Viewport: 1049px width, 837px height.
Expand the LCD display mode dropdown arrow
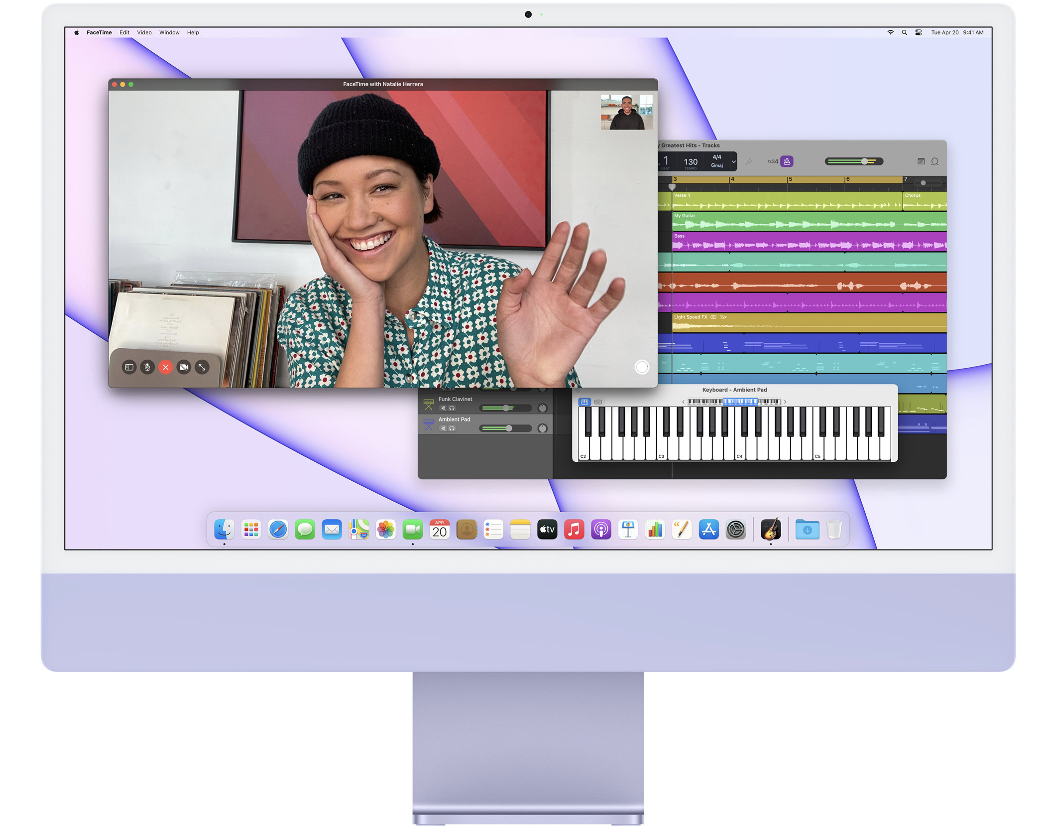(733, 161)
